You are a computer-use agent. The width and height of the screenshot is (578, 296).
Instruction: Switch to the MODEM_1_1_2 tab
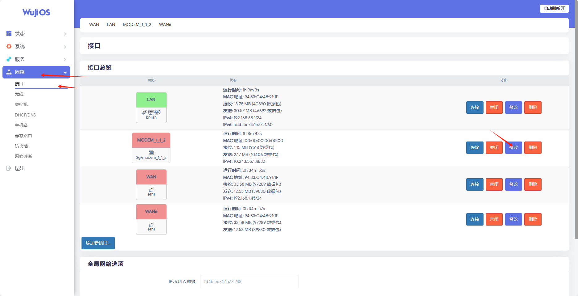pyautogui.click(x=137, y=24)
